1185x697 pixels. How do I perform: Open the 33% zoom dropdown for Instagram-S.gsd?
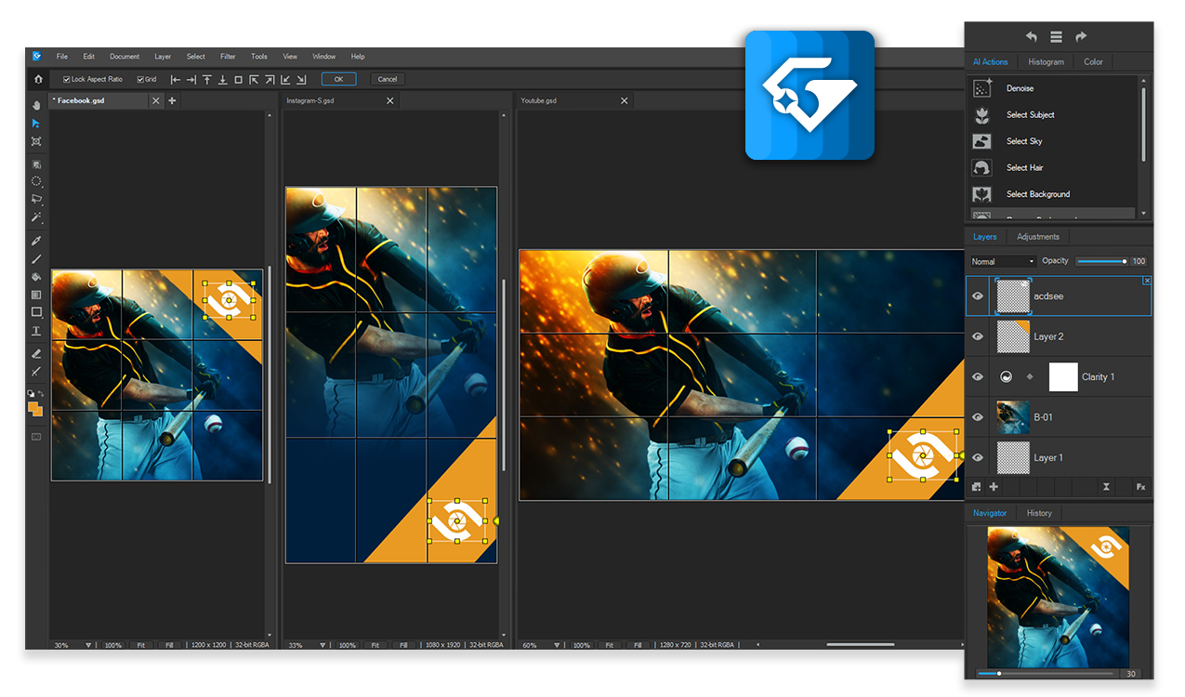click(x=323, y=645)
